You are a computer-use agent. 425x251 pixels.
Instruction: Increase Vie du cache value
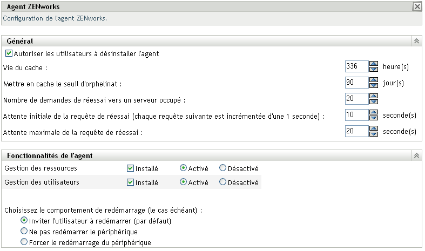pos(373,63)
